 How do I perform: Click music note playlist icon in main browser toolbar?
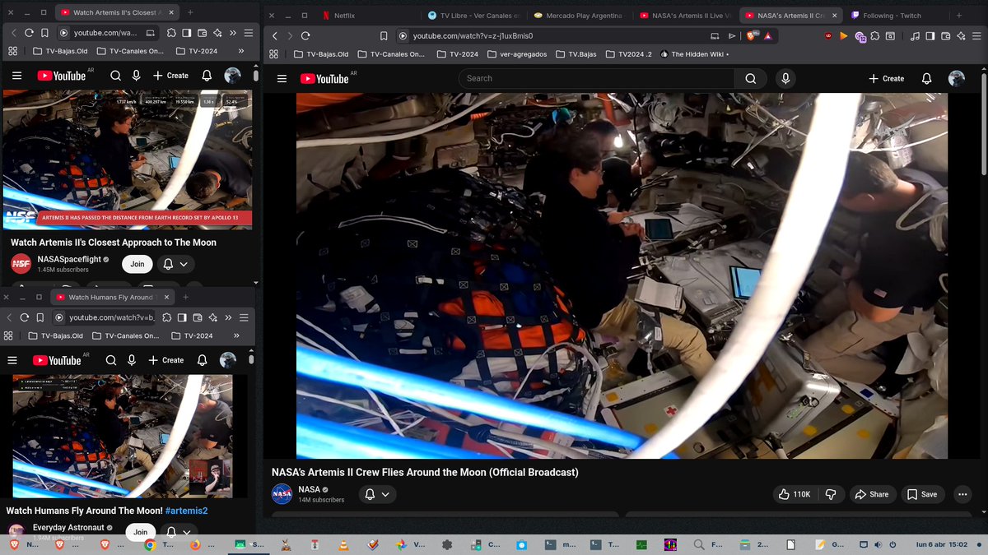click(915, 36)
